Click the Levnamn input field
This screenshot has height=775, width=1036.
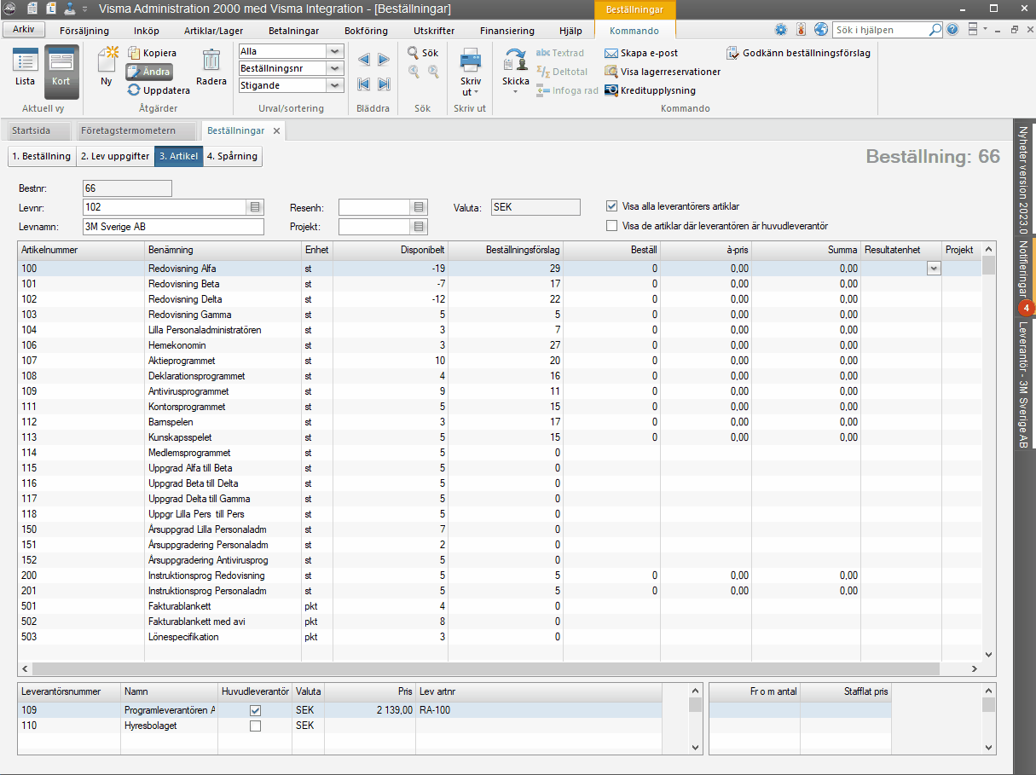pos(173,227)
